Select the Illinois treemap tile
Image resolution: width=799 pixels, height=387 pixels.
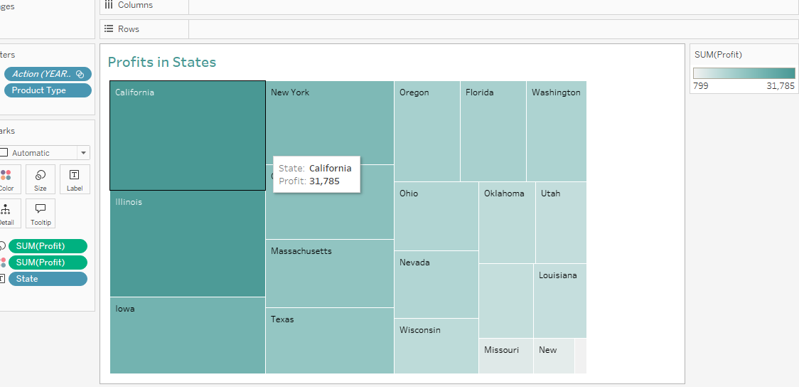(x=188, y=244)
